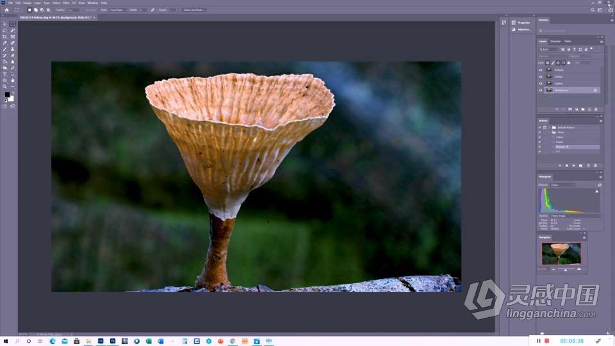The image size is (615, 346).
Task: Collapse the second action set folder
Action: click(x=549, y=132)
